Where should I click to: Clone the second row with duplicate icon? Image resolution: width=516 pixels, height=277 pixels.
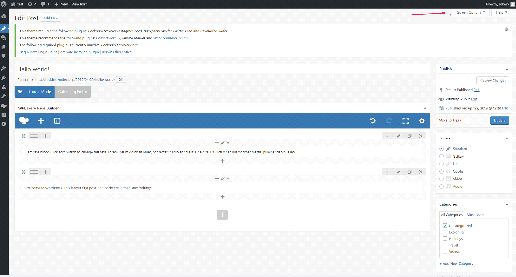coord(409,172)
